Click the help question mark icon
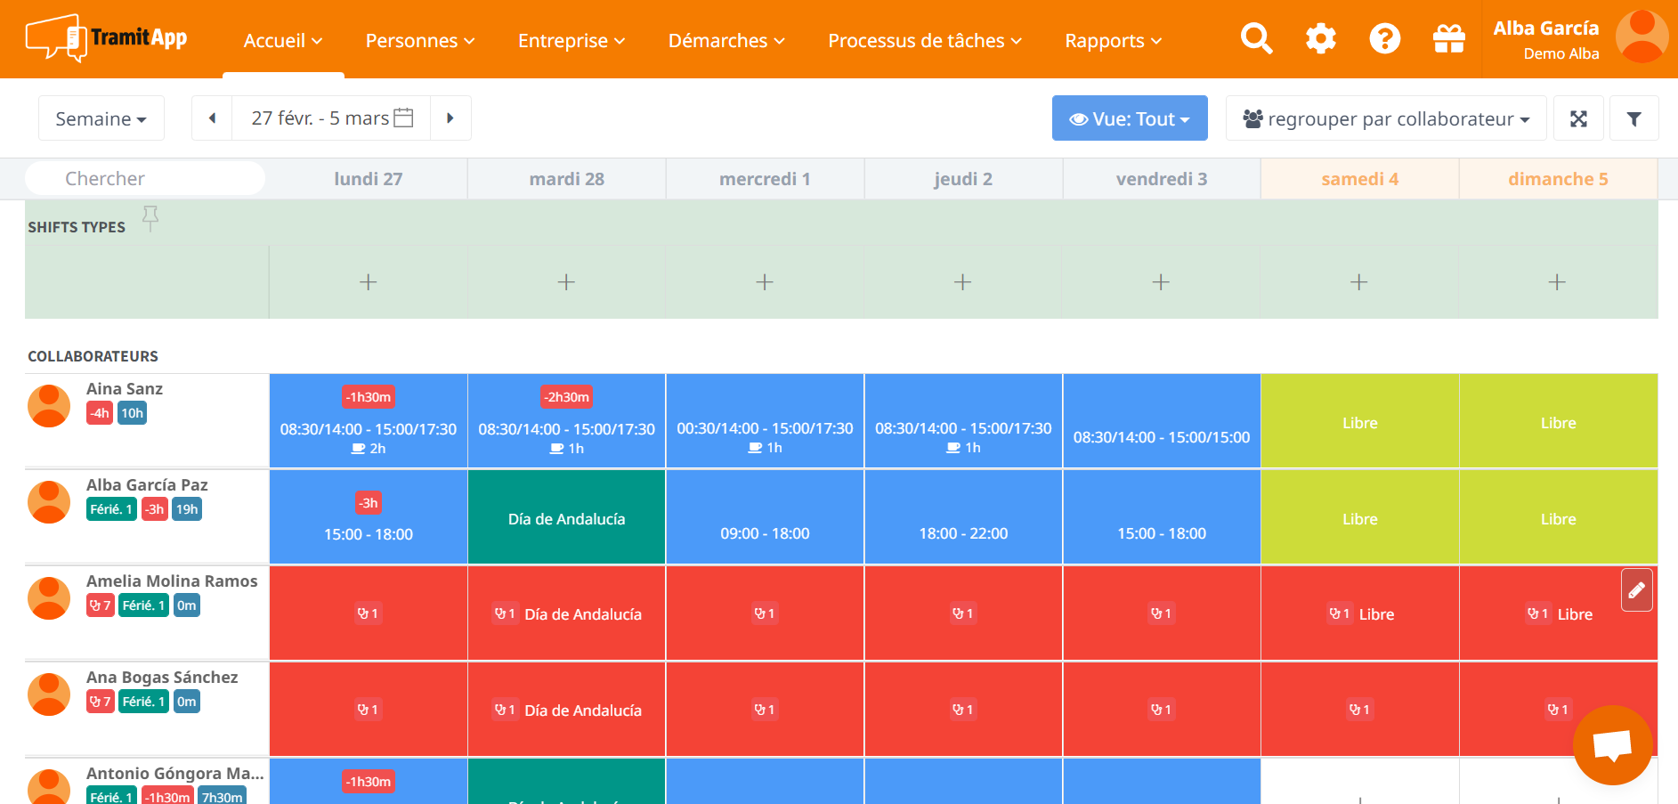1678x804 pixels. tap(1384, 39)
